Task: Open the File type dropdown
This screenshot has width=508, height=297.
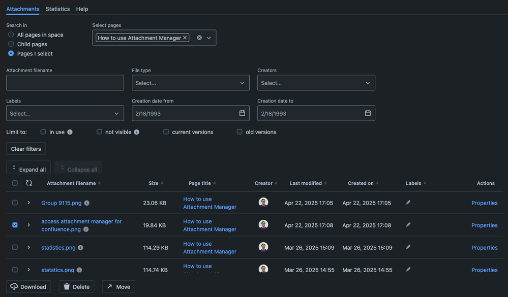Action: (x=191, y=83)
